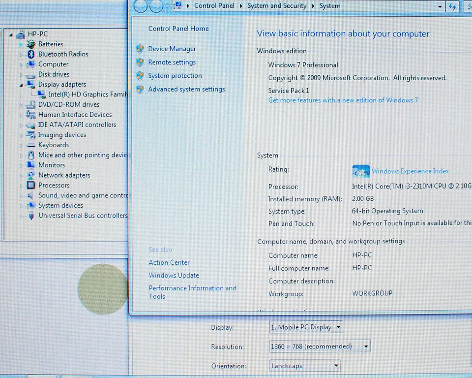
Task: Click the Display adapters icon
Action: (30, 84)
